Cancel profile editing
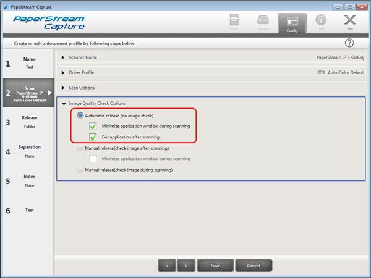Image resolution: width=371 pixels, height=278 pixels. pyautogui.click(x=254, y=266)
